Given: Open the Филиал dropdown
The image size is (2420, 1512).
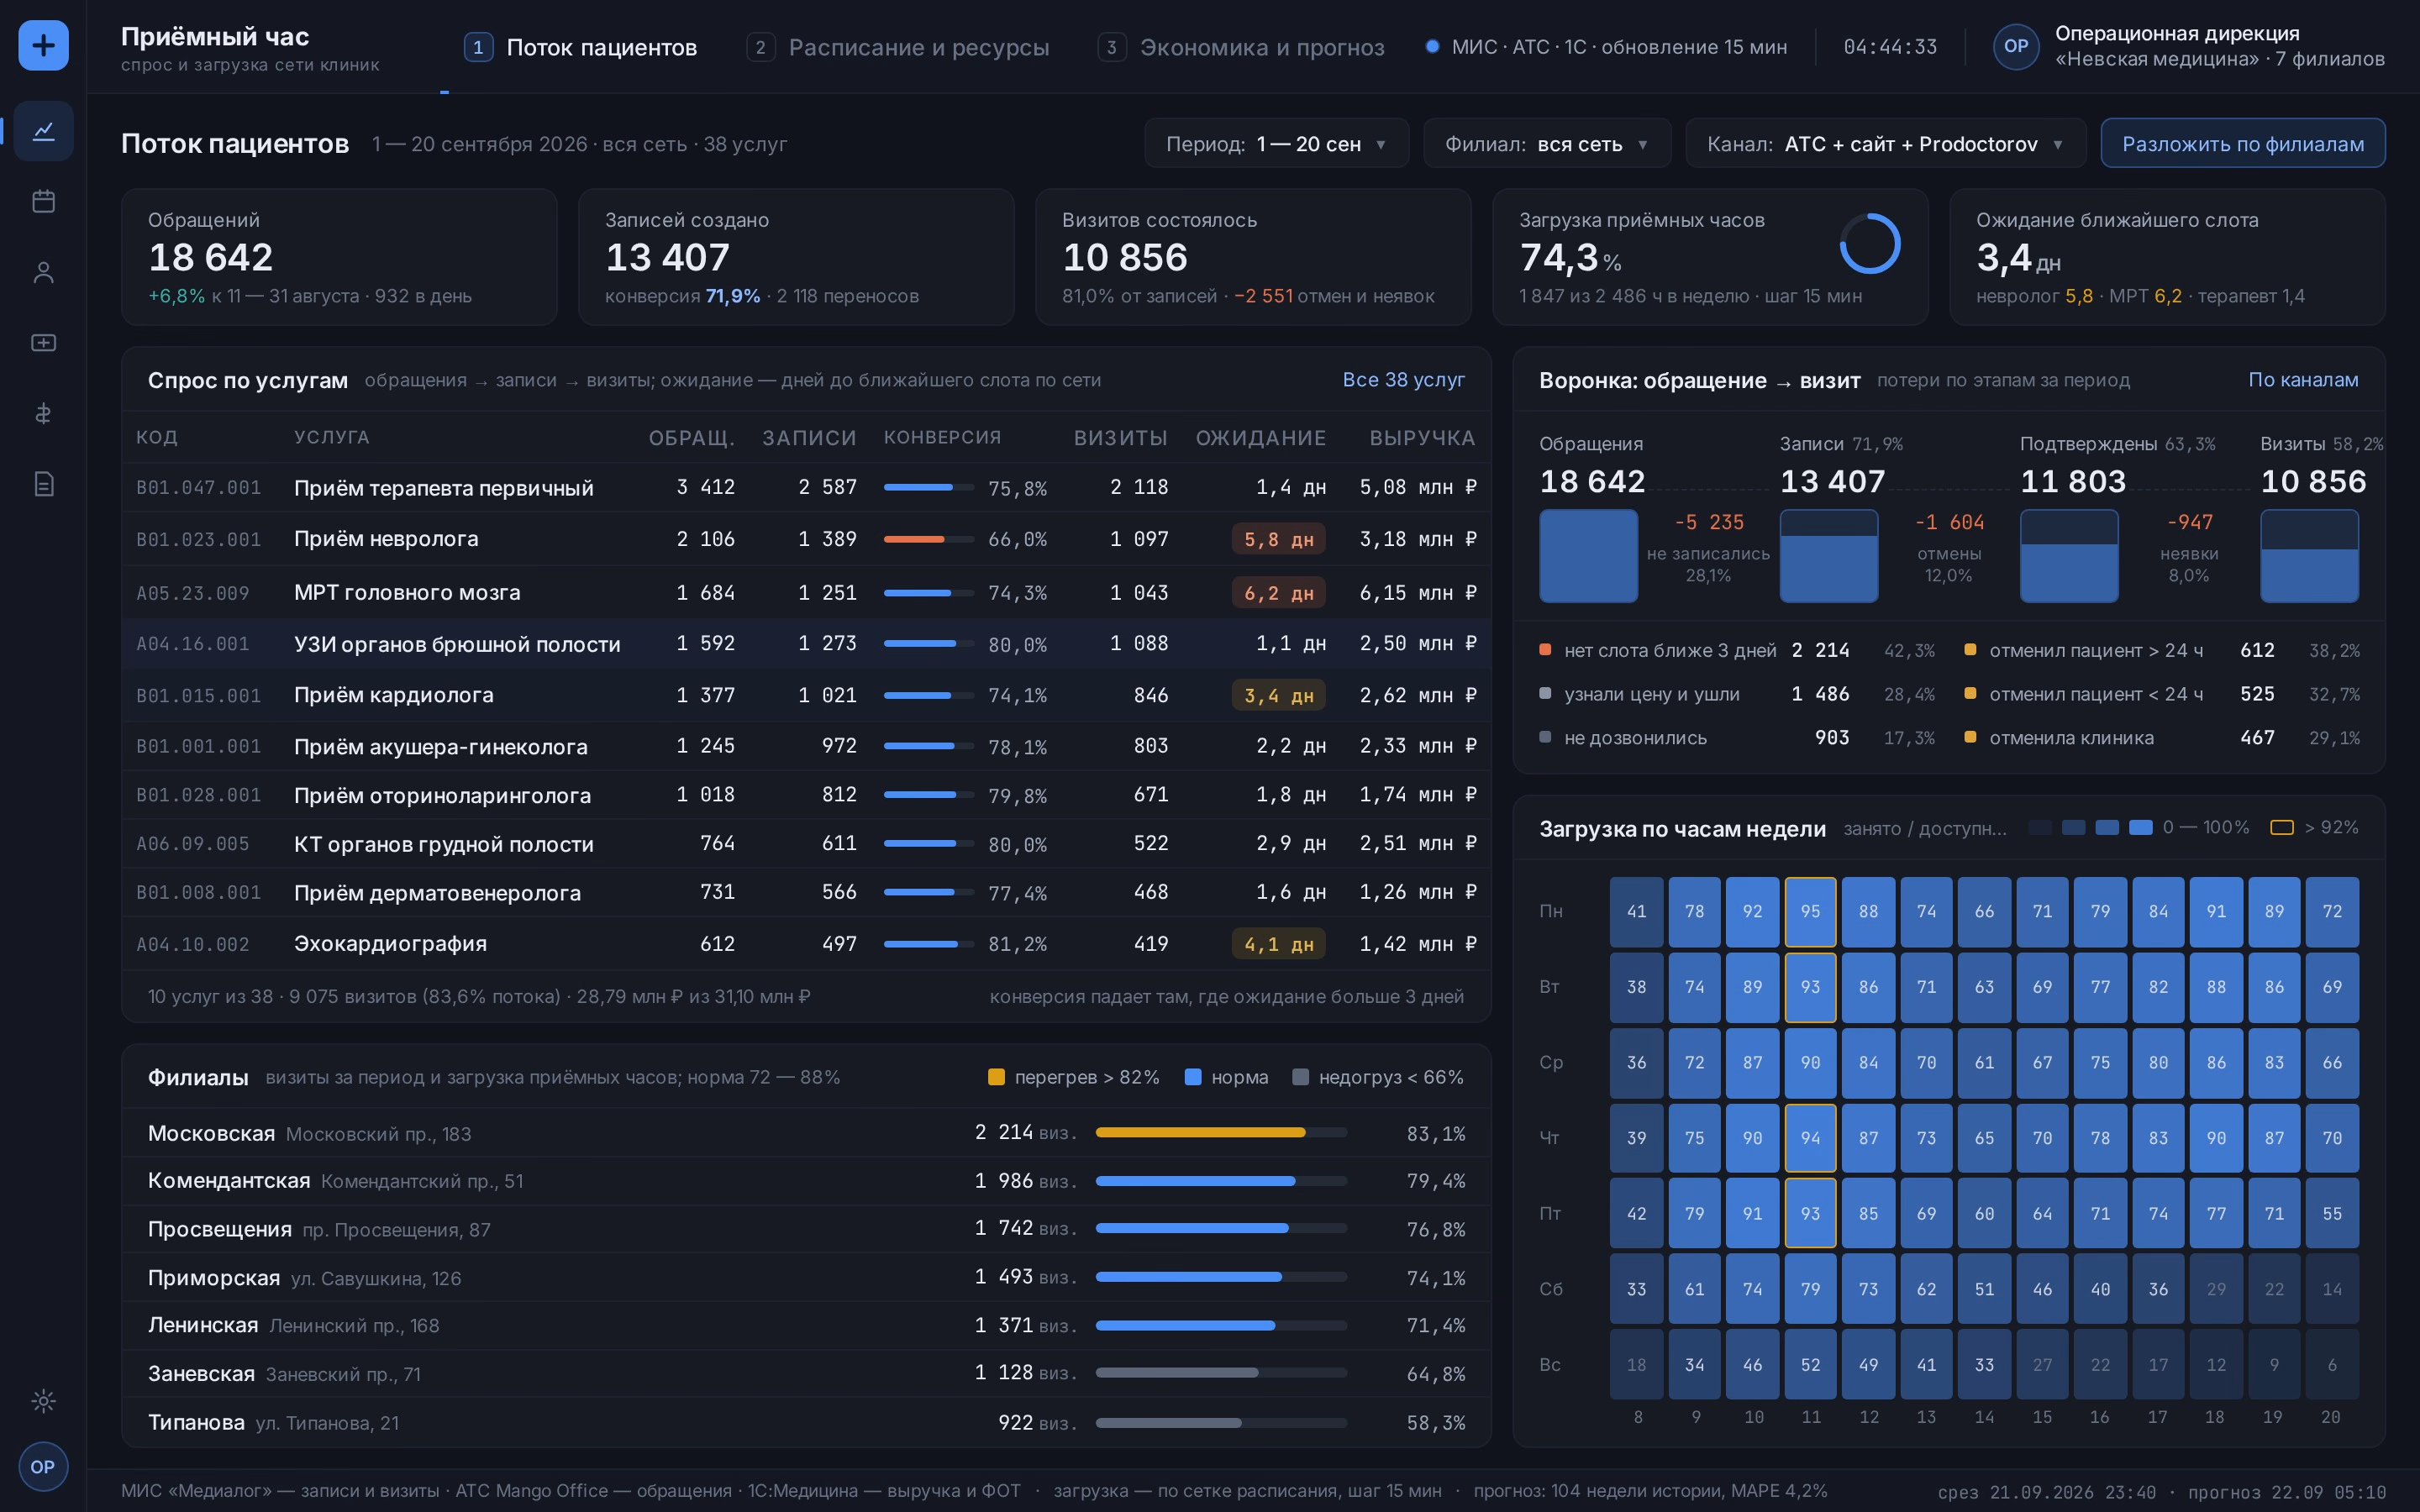Looking at the screenshot, I should [1547, 144].
